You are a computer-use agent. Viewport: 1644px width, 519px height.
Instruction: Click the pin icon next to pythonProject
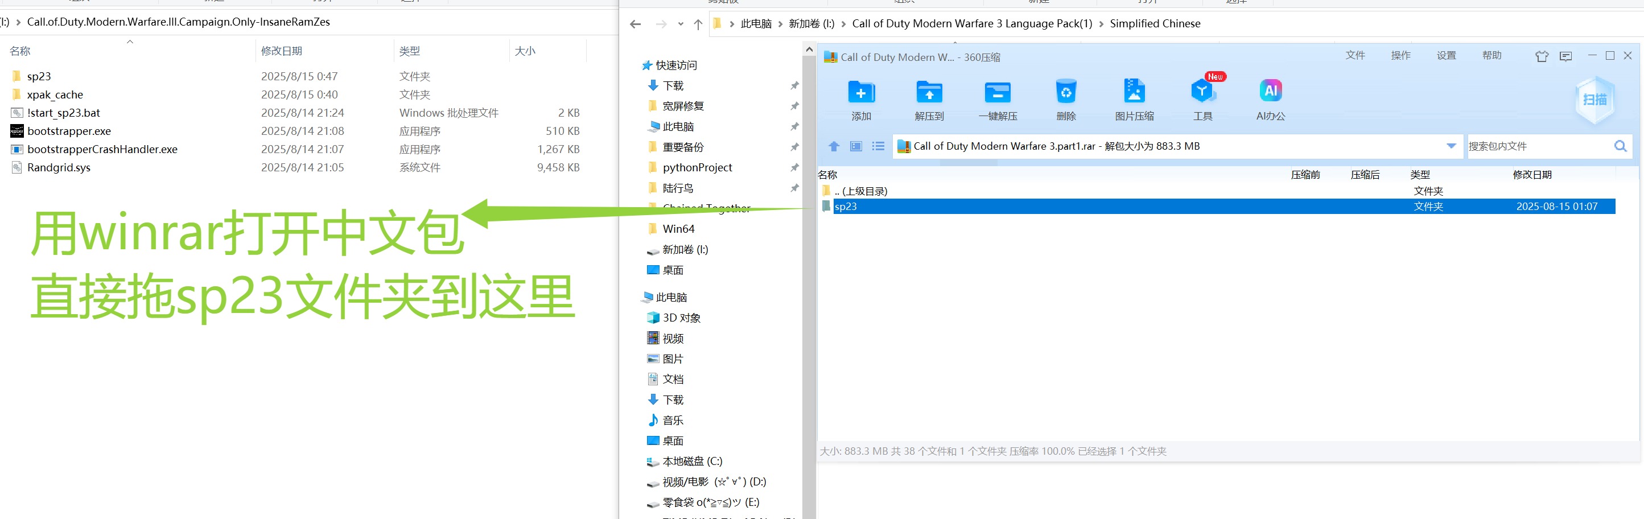coord(794,167)
